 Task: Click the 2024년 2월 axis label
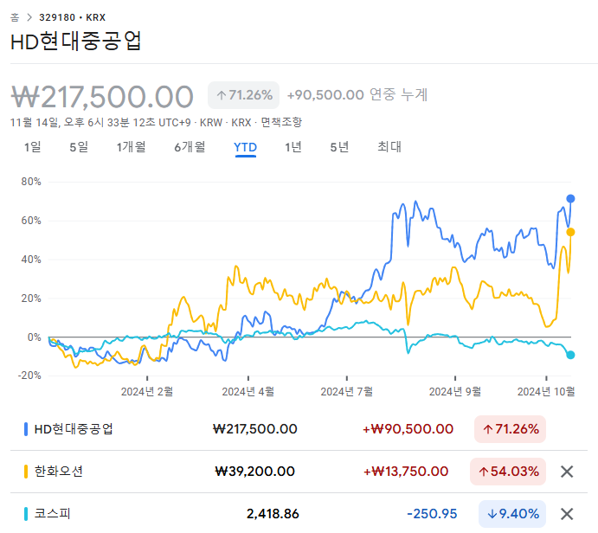147,392
